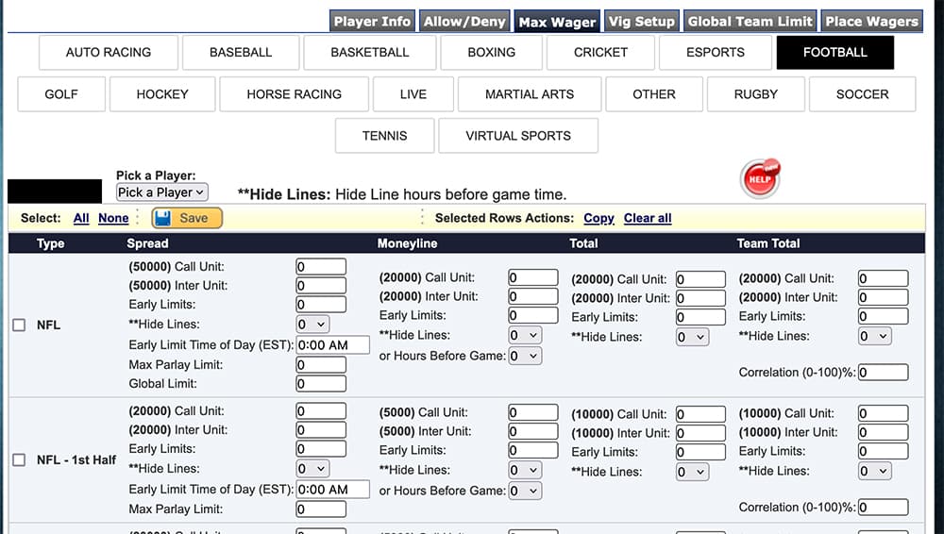
Task: Focus NFL Spread Early Limits field
Action: [x=321, y=305]
